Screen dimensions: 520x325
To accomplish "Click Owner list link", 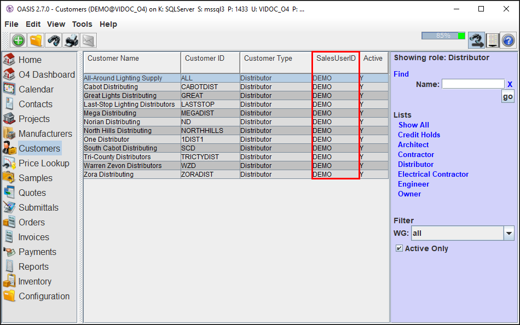I will [x=409, y=194].
